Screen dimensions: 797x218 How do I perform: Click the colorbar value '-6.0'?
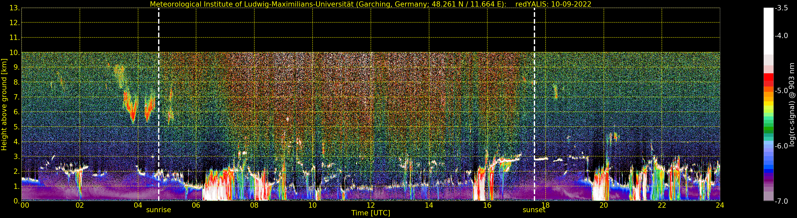pyautogui.click(x=781, y=146)
